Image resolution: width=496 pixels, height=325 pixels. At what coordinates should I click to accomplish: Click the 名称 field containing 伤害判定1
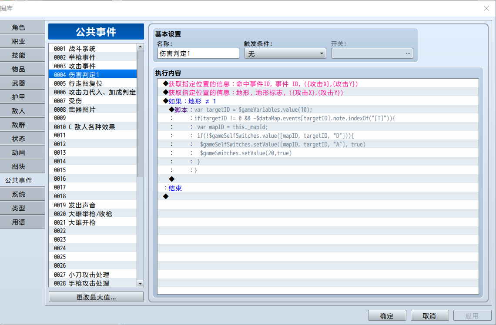click(198, 53)
